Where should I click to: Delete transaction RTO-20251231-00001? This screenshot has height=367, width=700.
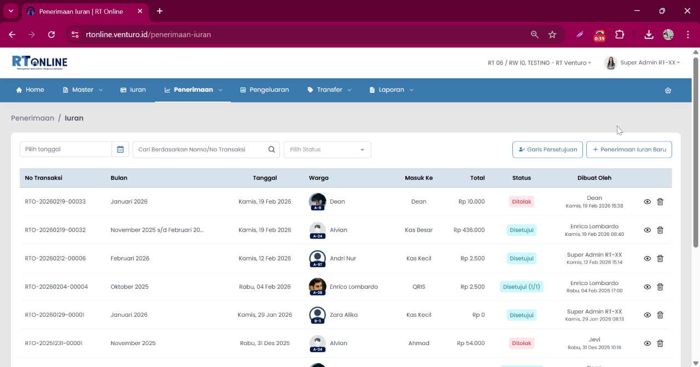tap(660, 344)
